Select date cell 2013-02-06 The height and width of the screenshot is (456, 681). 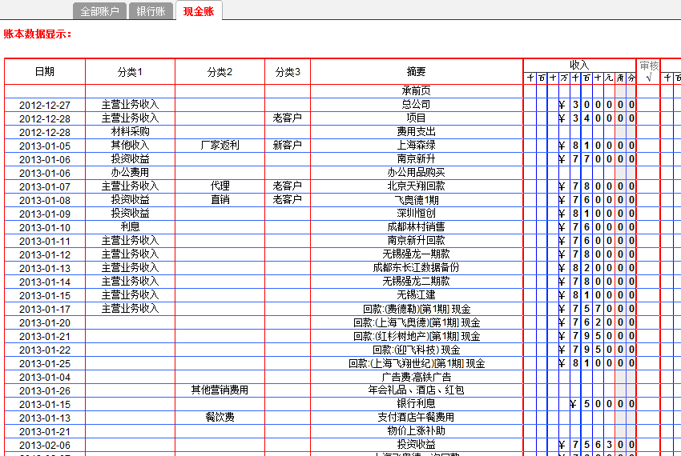coord(45,445)
